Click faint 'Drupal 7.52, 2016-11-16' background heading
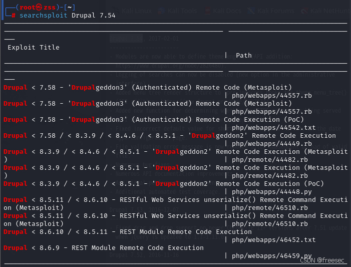The width and height of the screenshot is (351, 267). 144,255
